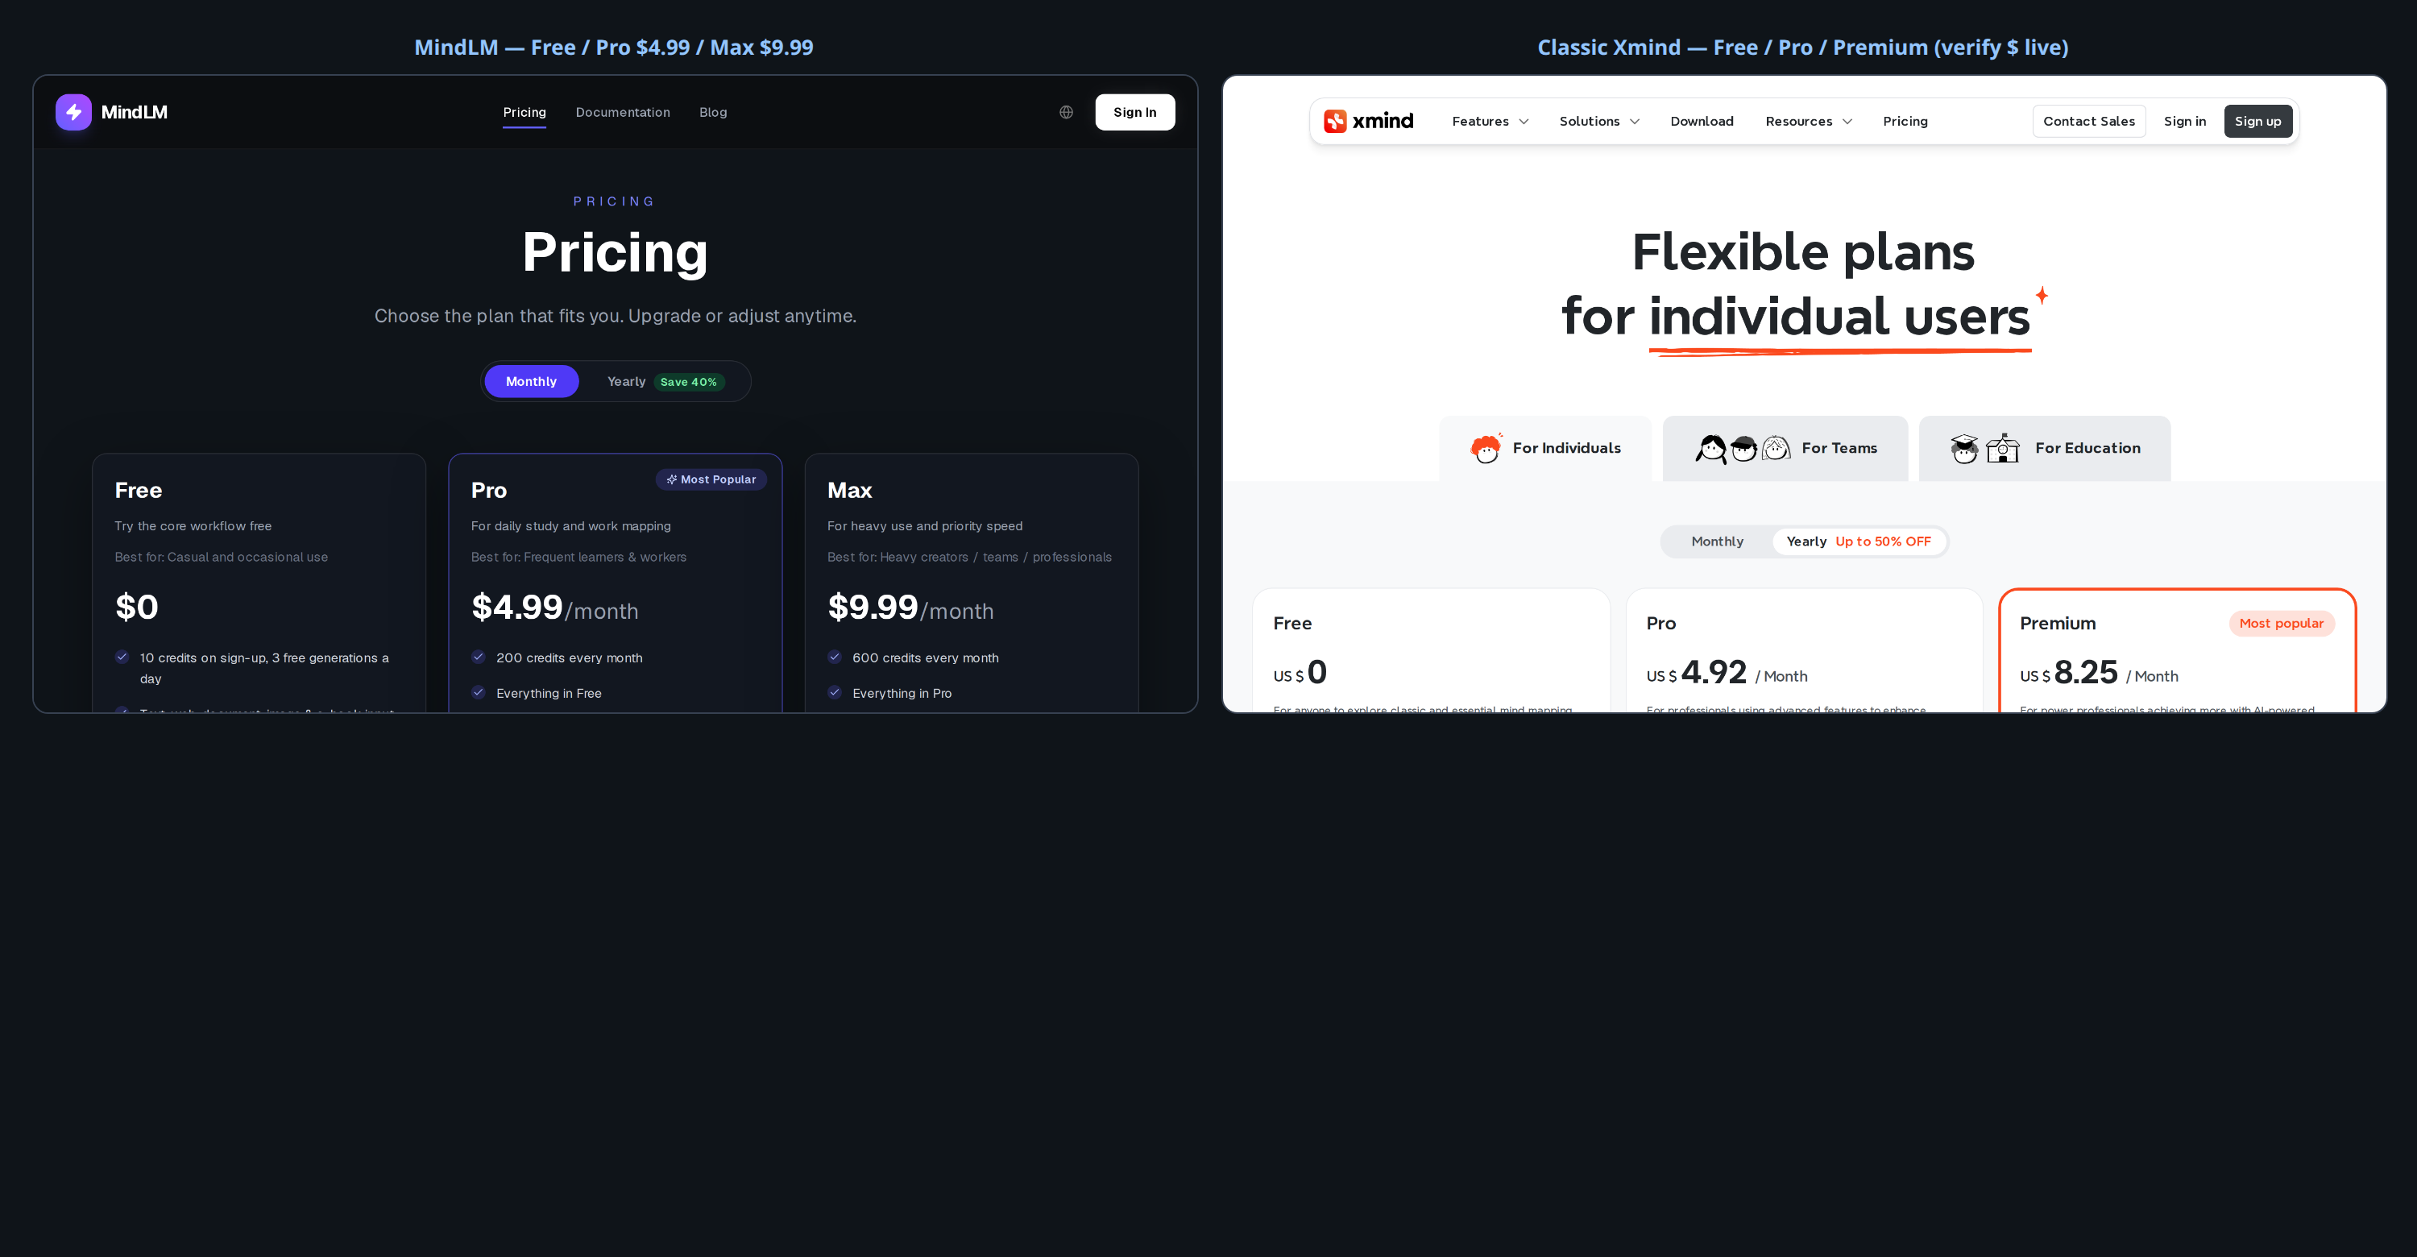Image resolution: width=2417 pixels, height=1257 pixels.
Task: Click 'Try the core workflow free' text
Action: point(193,526)
